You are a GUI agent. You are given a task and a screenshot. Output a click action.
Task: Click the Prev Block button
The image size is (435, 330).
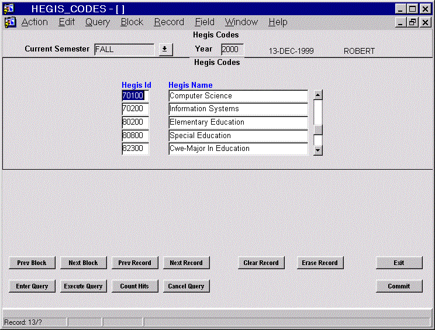32,263
